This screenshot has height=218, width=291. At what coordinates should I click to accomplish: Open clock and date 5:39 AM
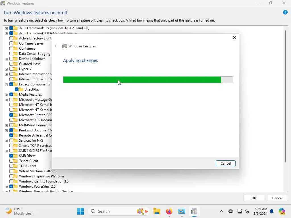tap(261, 211)
